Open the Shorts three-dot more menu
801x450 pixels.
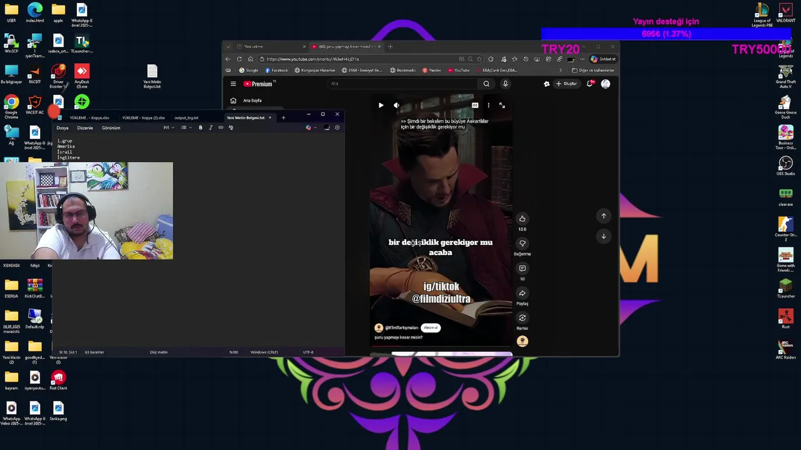[x=489, y=105]
